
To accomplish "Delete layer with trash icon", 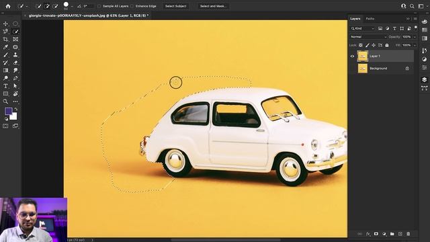I will 408,234.
